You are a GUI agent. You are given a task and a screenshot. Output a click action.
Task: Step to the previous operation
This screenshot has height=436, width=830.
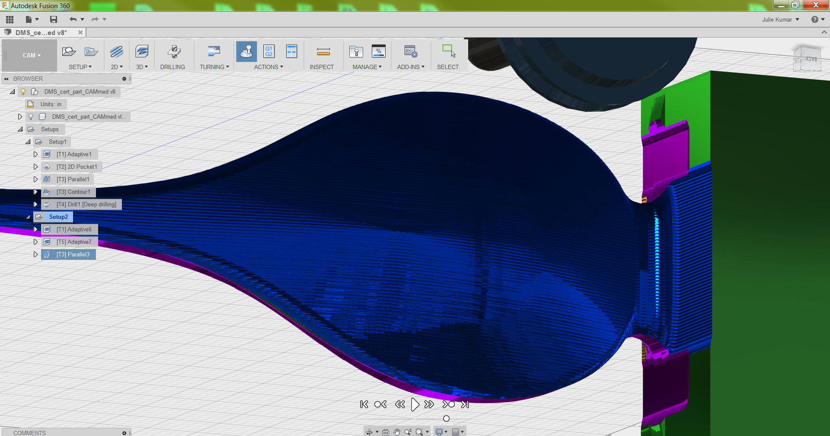[x=380, y=404]
